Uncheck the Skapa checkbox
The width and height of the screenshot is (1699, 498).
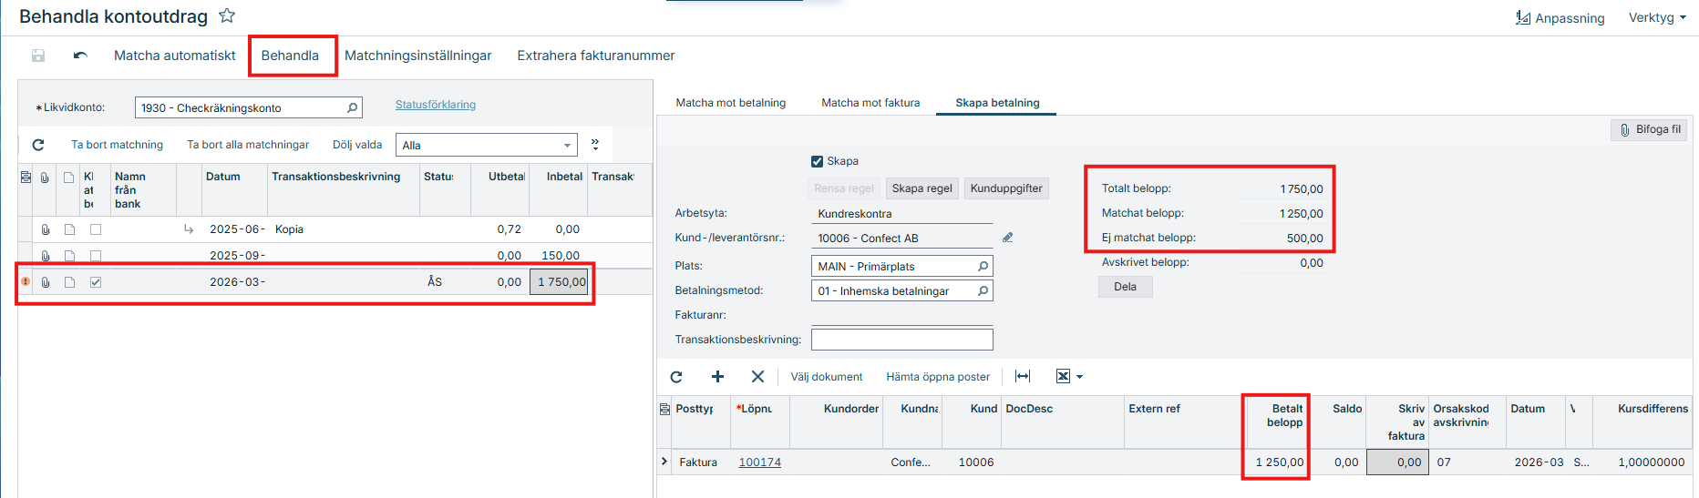coord(817,161)
